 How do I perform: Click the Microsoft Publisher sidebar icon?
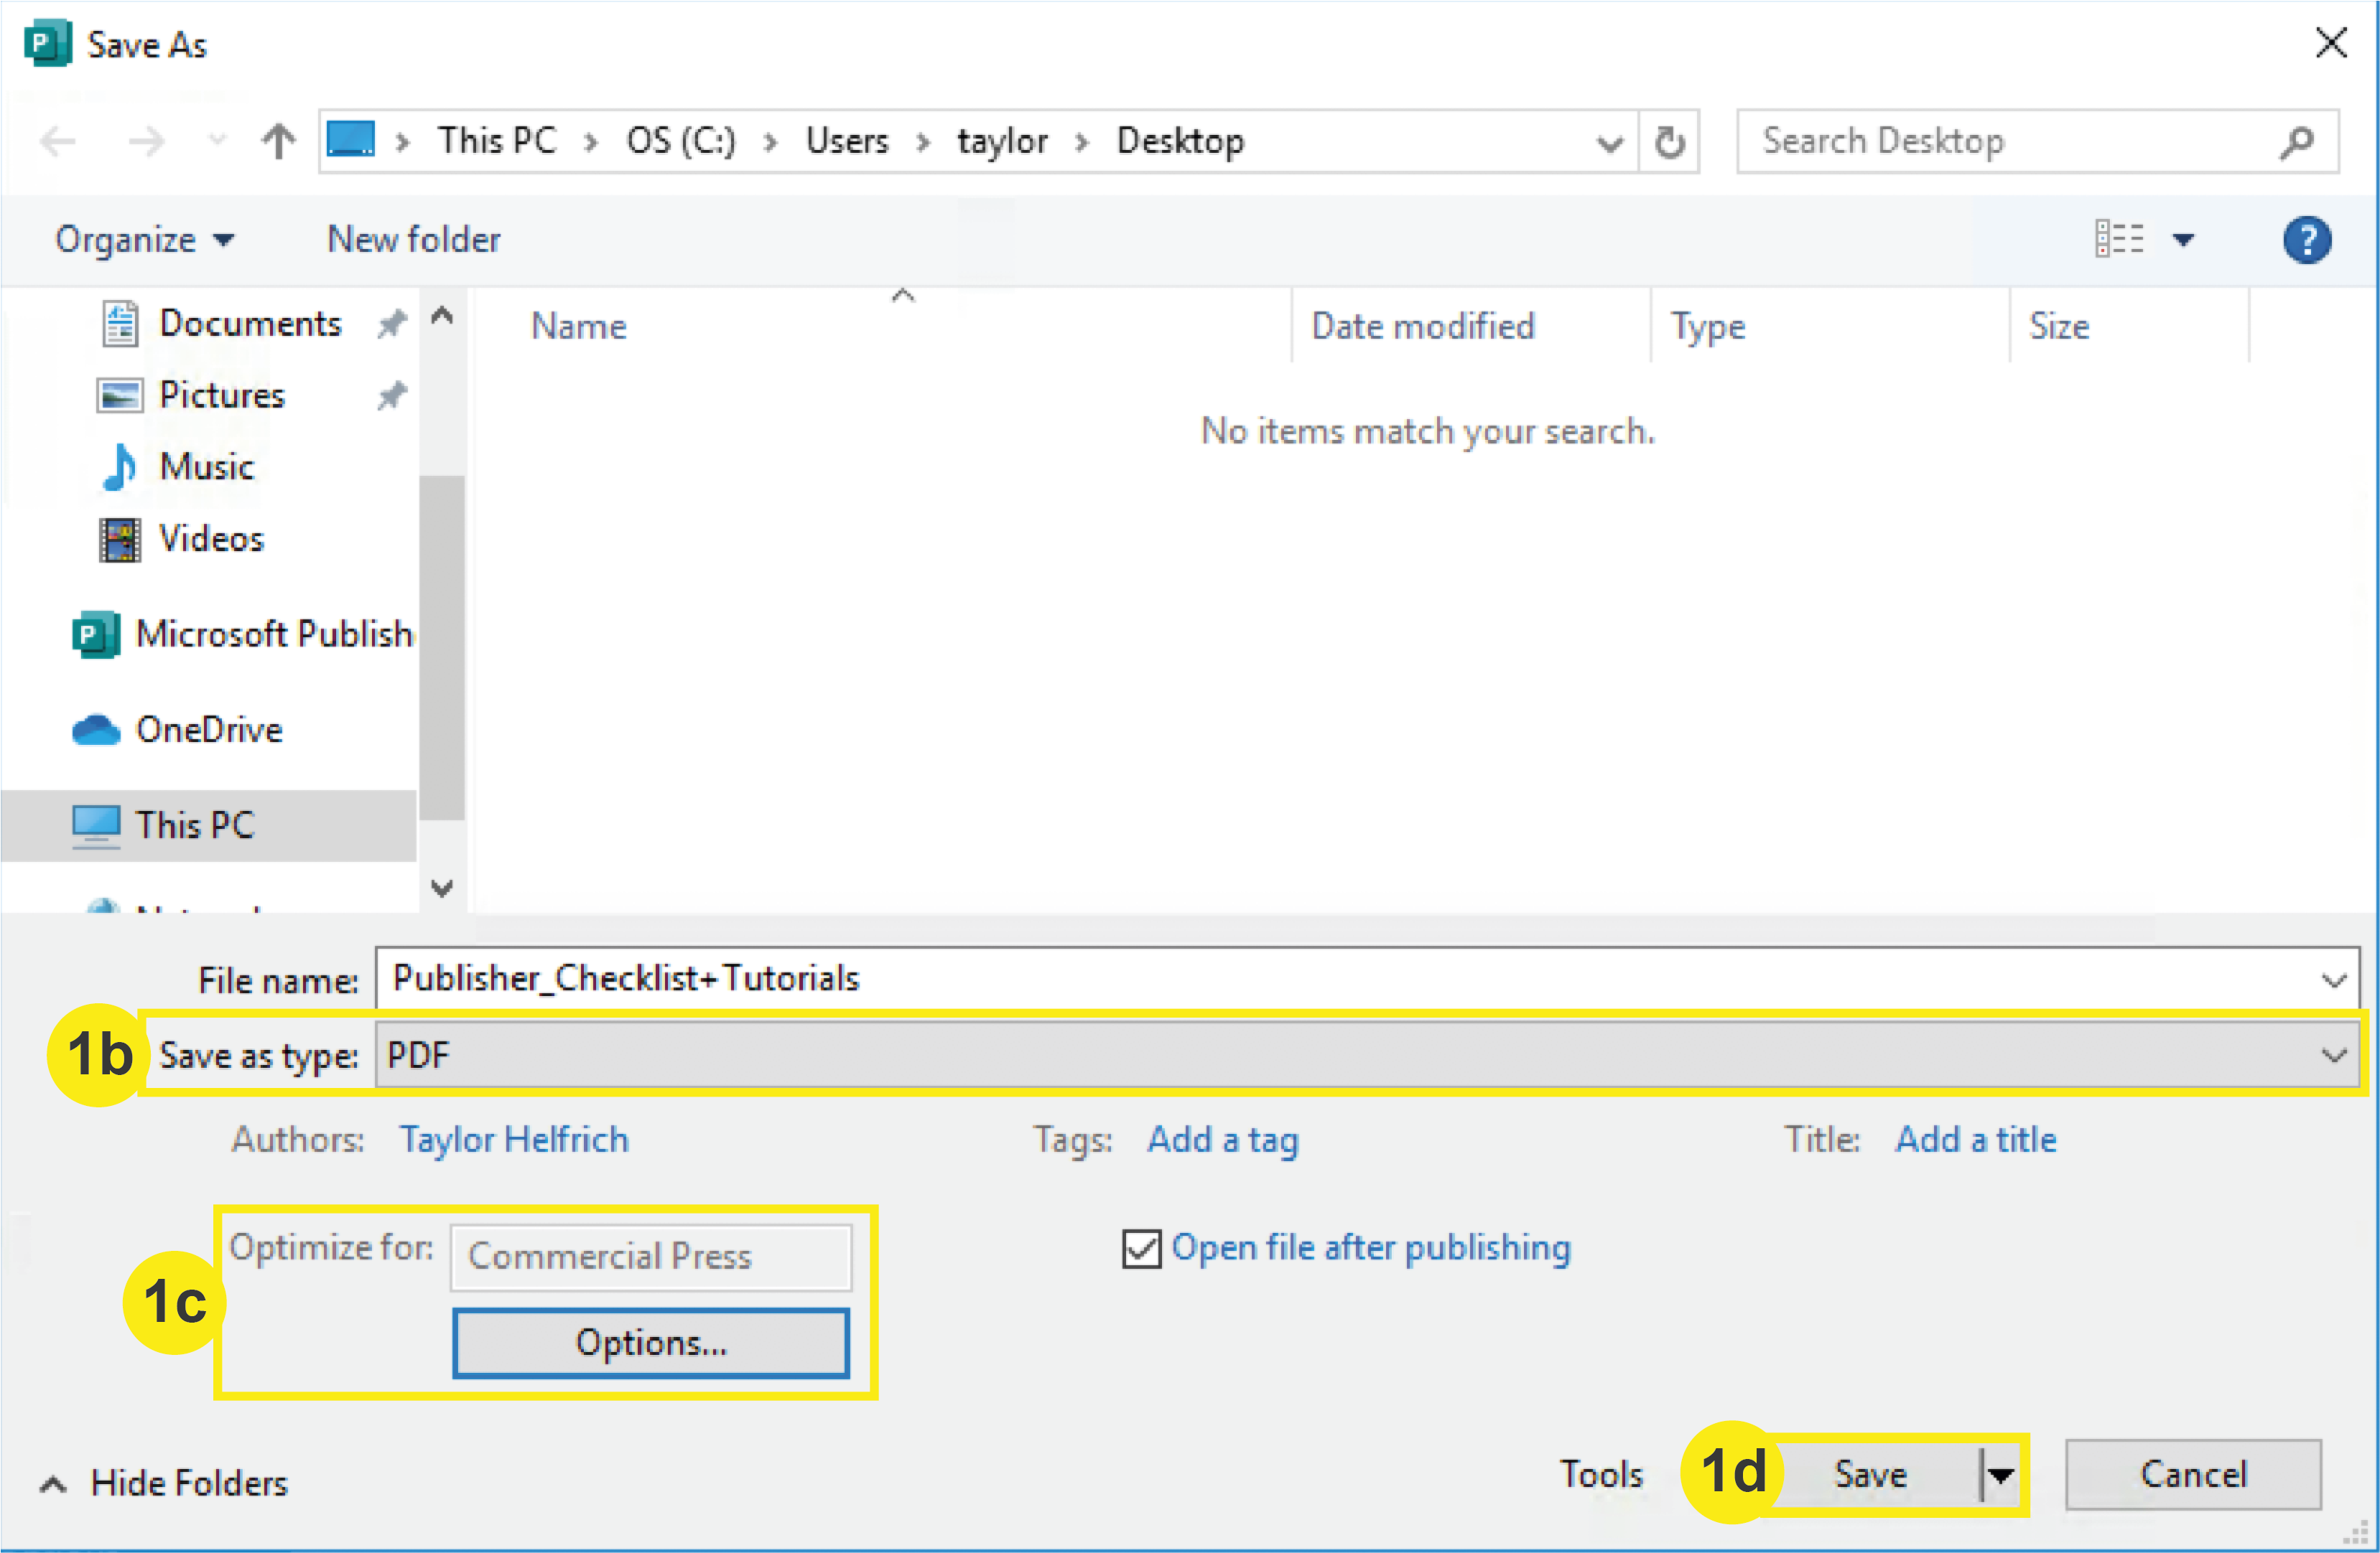tap(96, 634)
